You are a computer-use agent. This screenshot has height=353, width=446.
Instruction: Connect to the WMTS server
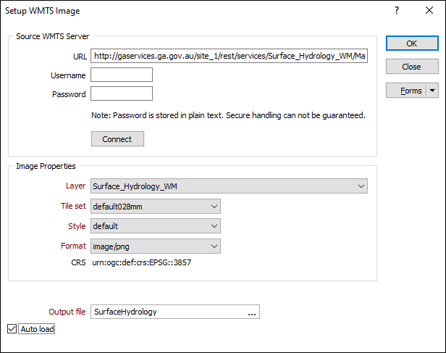(117, 139)
